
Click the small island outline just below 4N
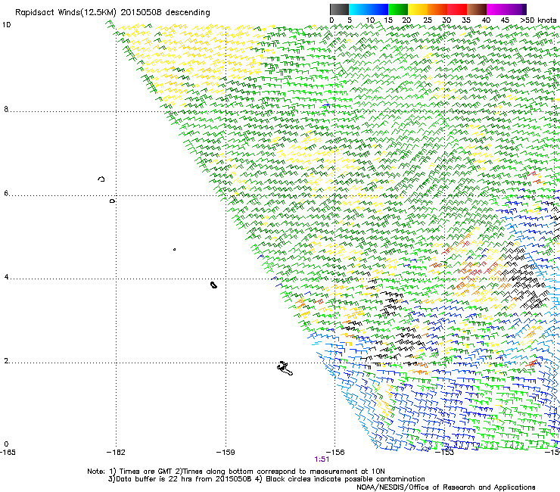(213, 285)
